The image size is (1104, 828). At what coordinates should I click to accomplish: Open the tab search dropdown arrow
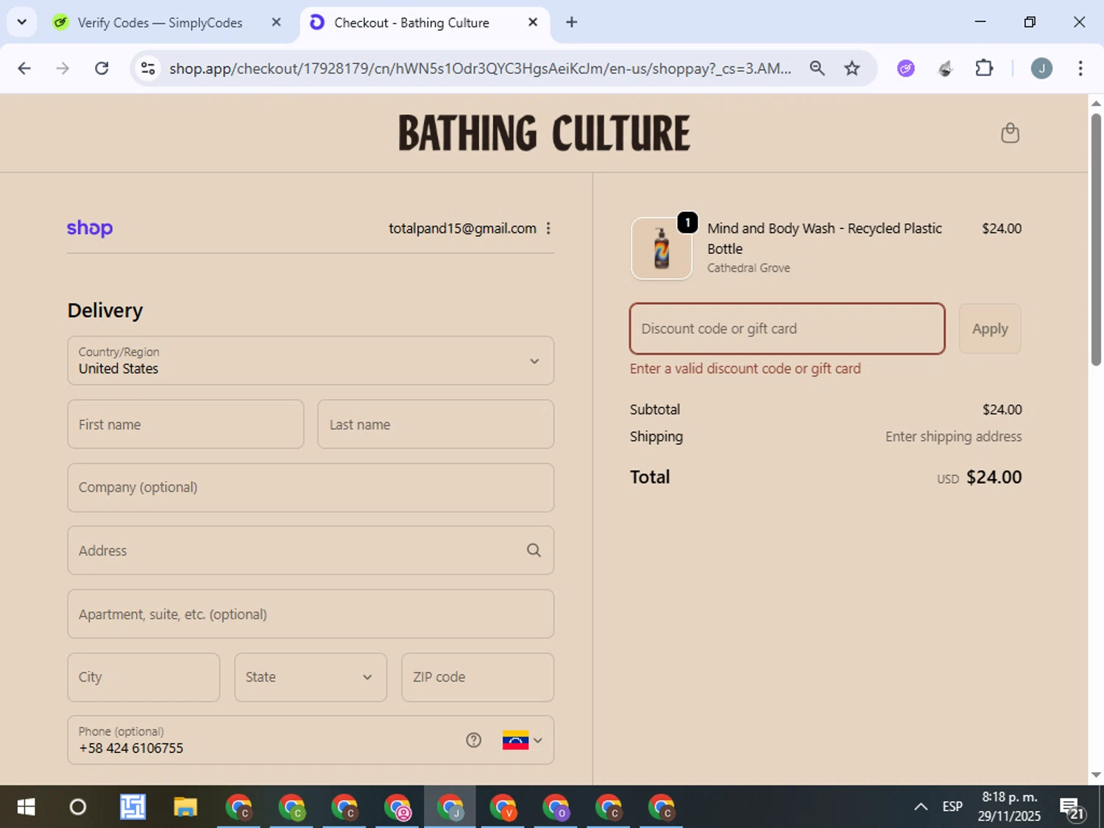(x=22, y=22)
